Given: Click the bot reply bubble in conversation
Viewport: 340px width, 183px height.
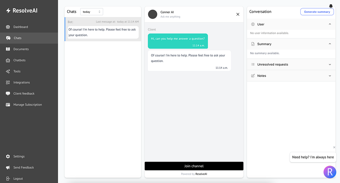Looking at the screenshot, I should tap(189, 61).
